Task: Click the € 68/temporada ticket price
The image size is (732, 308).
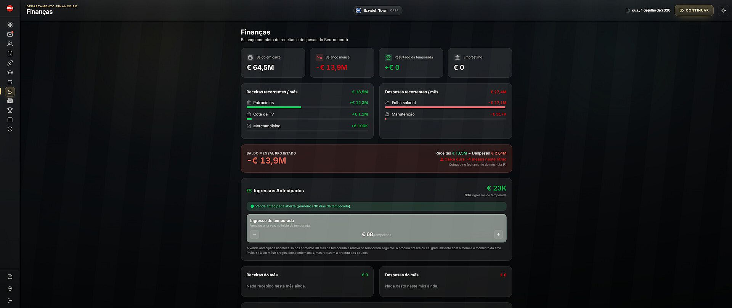Action: 376,234
